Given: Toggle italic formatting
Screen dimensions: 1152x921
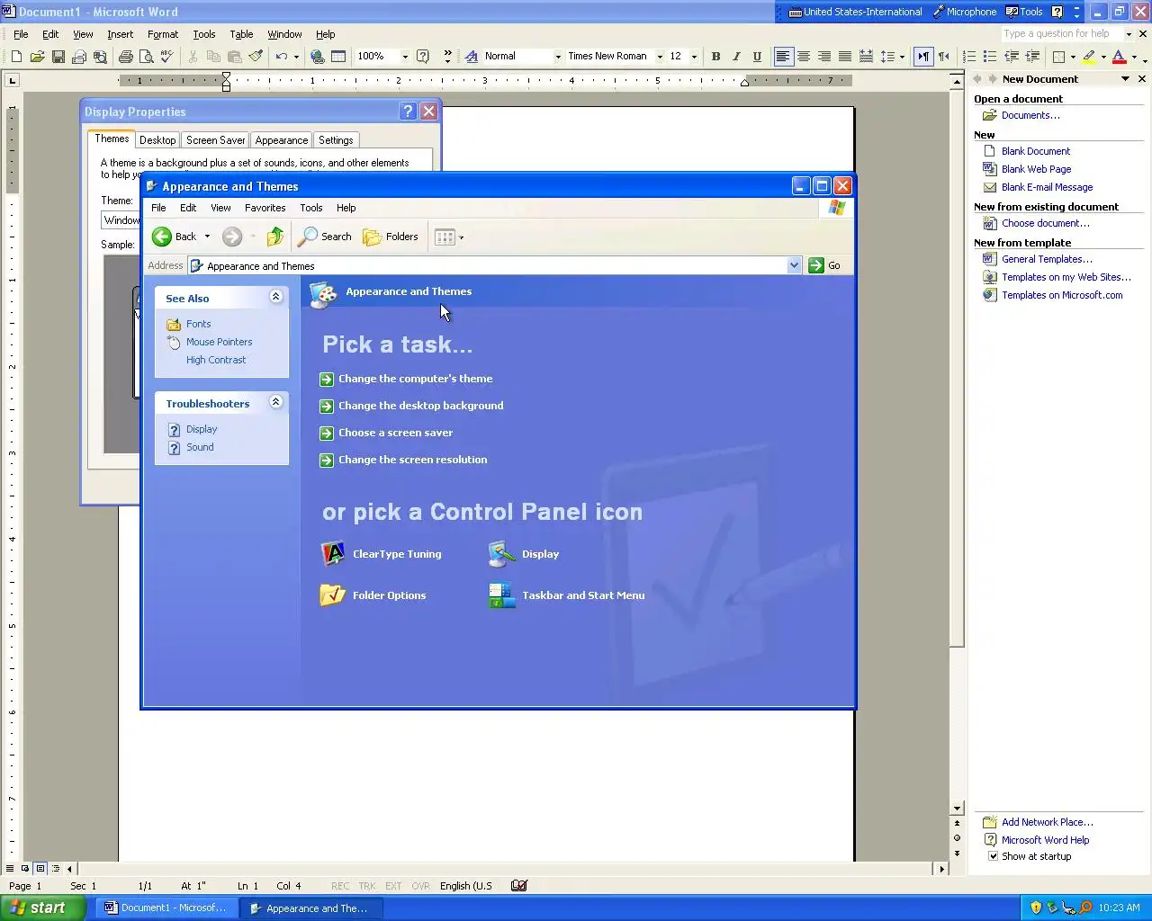Looking at the screenshot, I should (736, 57).
